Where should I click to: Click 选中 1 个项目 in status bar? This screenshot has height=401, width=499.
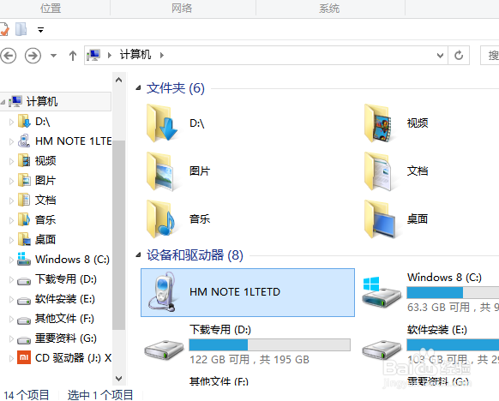tap(100, 395)
